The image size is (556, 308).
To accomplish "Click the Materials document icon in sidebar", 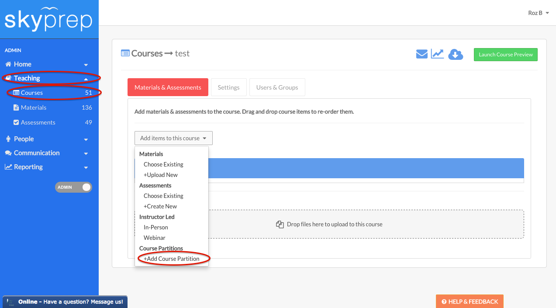I will [17, 108].
